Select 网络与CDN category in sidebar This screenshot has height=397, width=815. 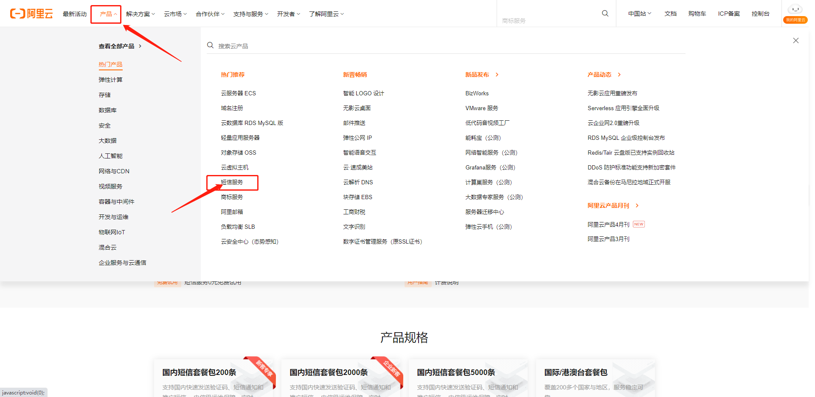(114, 171)
